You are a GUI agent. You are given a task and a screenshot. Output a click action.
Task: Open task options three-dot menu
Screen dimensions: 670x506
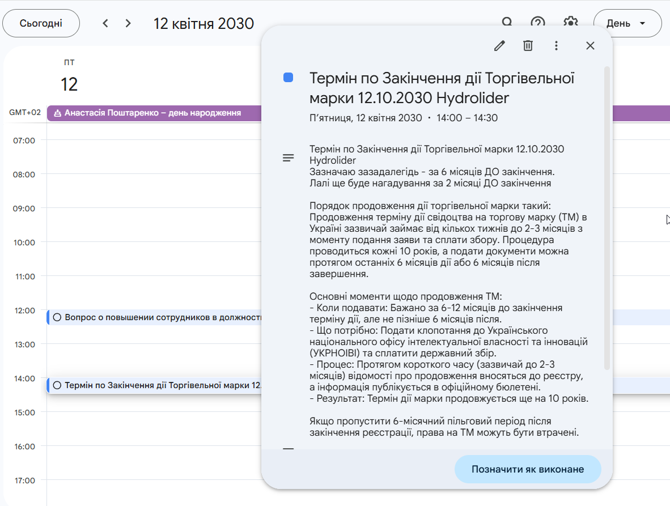556,46
